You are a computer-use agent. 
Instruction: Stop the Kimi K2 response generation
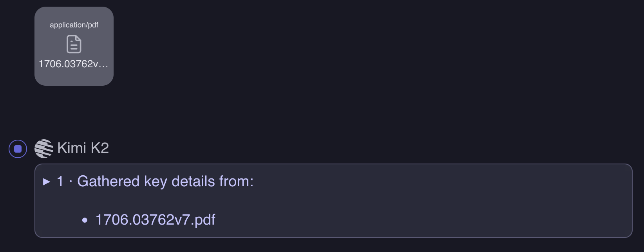tap(18, 149)
